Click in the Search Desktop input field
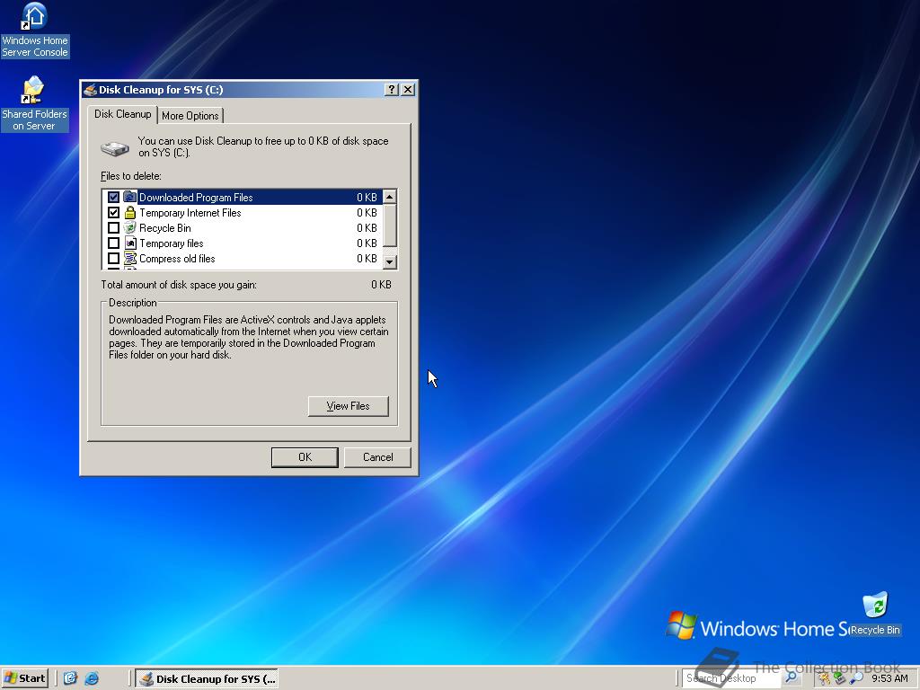 point(731,678)
